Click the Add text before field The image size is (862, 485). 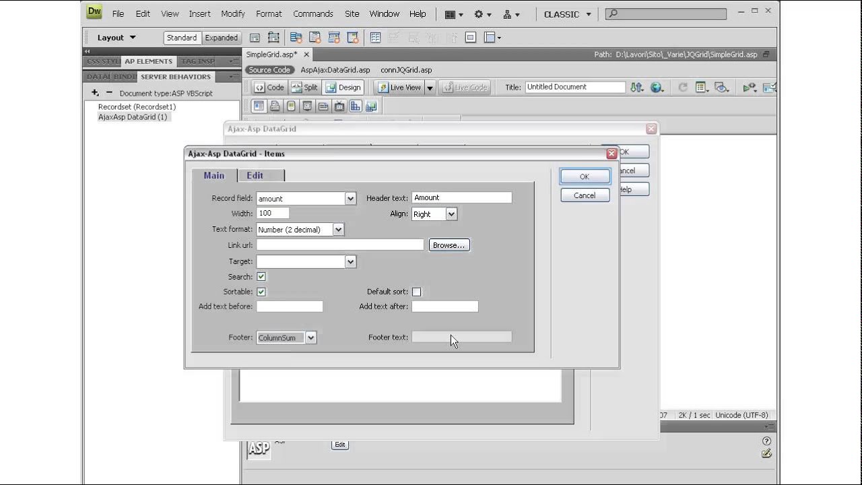point(290,306)
